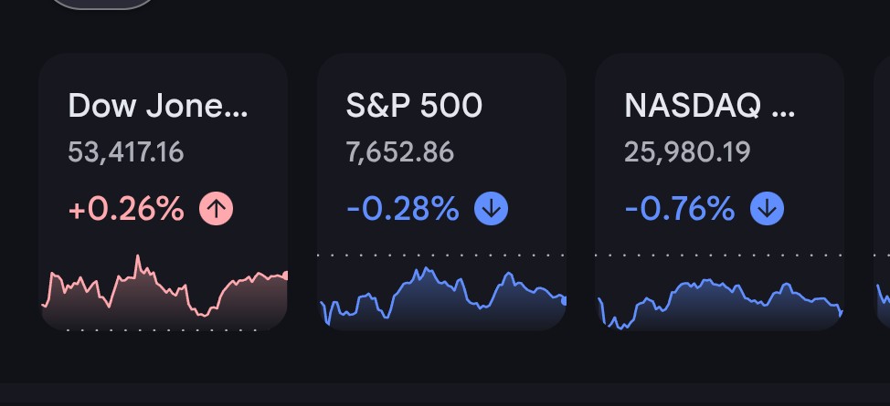Viewport: 890px width, 406px height.
Task: Open the NASDAQ index card title
Action: [x=709, y=106]
